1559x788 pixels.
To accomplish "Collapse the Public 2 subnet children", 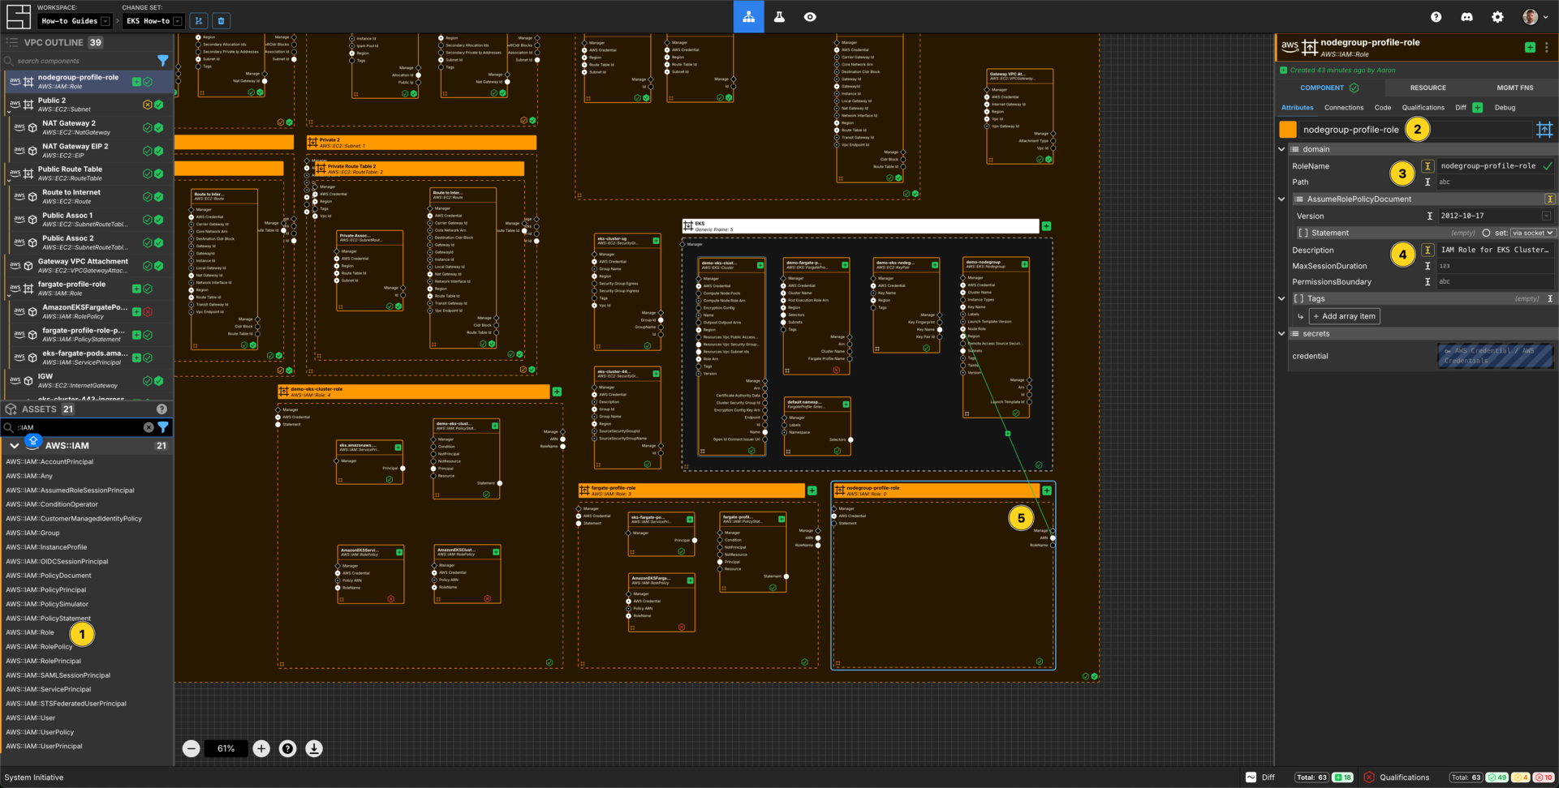I will pos(8,112).
